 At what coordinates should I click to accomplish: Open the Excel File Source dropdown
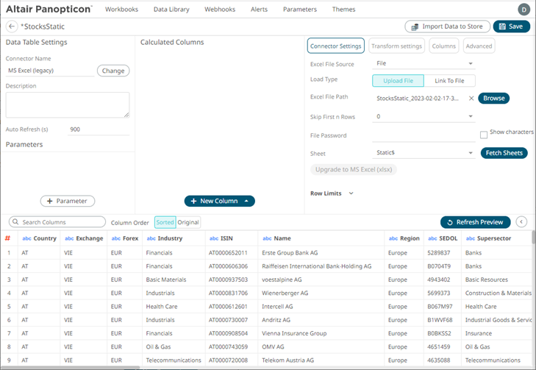coord(424,63)
